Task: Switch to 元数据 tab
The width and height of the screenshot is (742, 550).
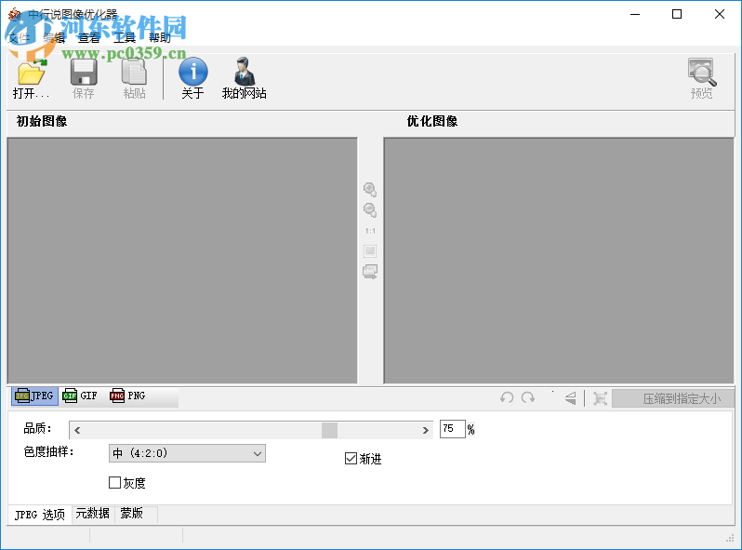Action: pos(93,514)
